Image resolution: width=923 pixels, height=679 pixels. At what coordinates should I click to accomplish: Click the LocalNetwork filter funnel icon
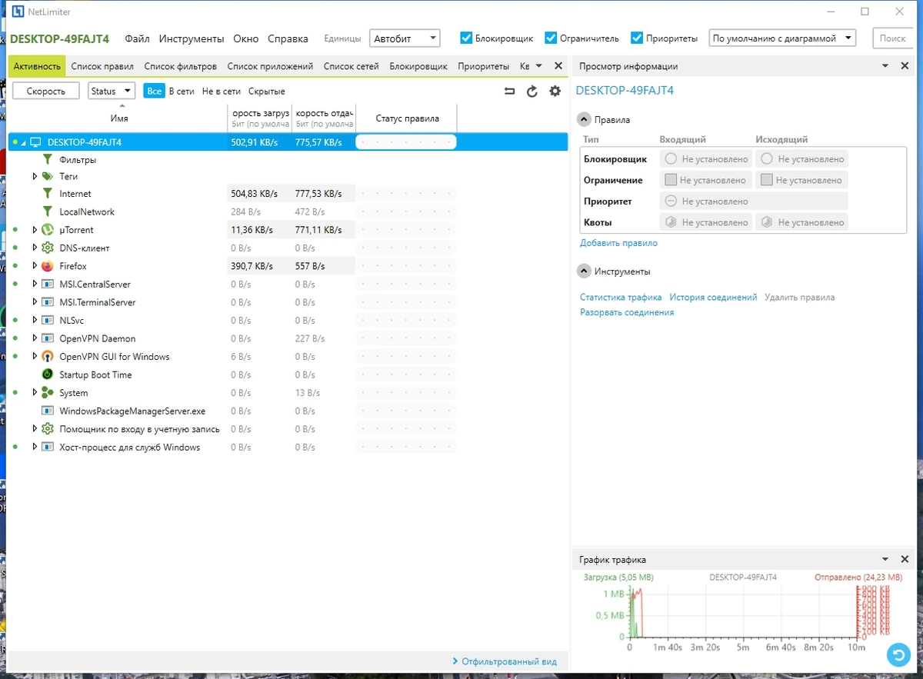[x=48, y=211]
